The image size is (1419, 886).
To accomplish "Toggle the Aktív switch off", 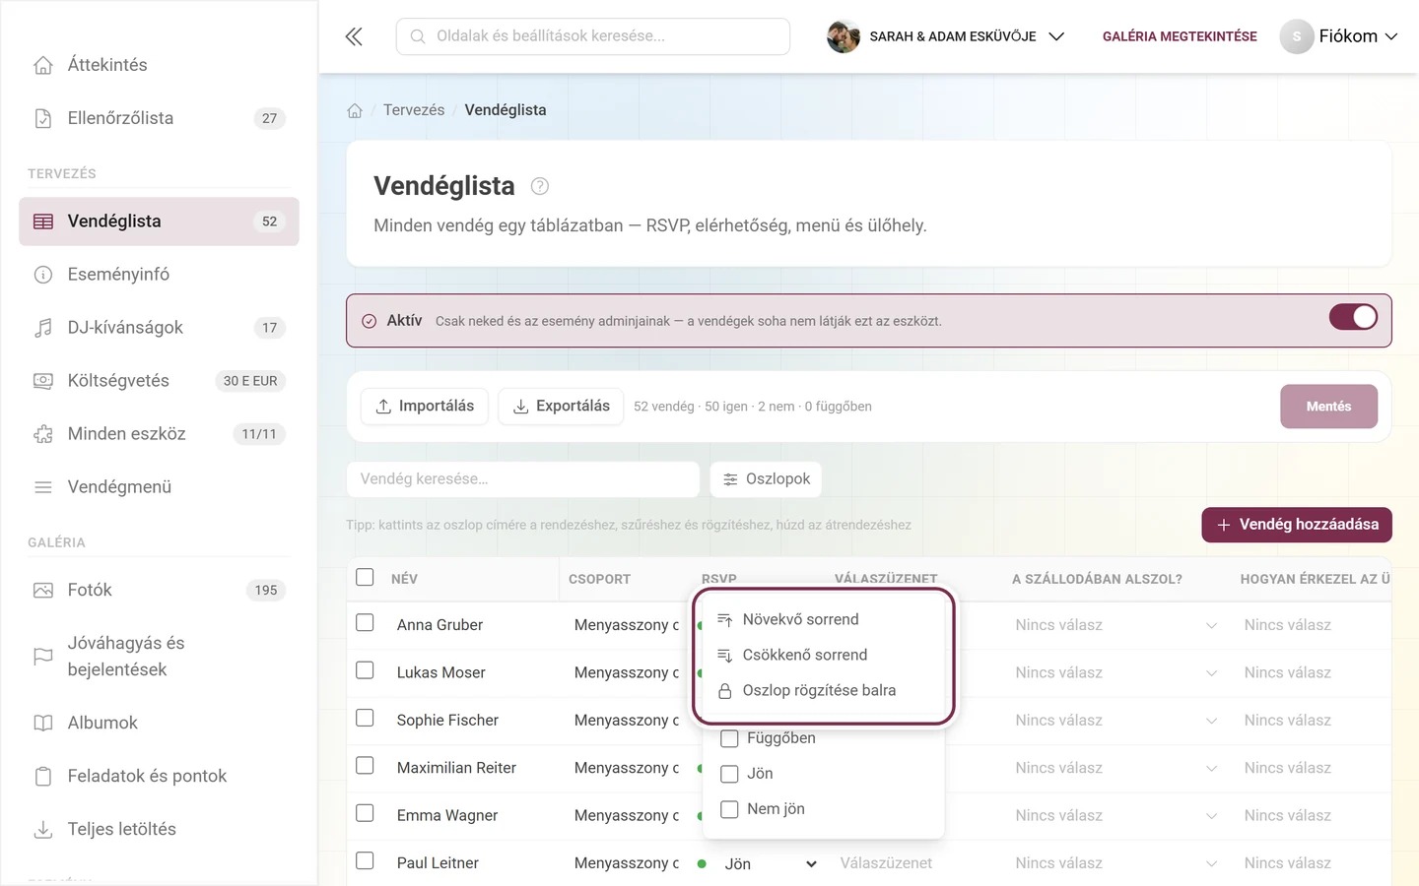I will [1353, 317].
